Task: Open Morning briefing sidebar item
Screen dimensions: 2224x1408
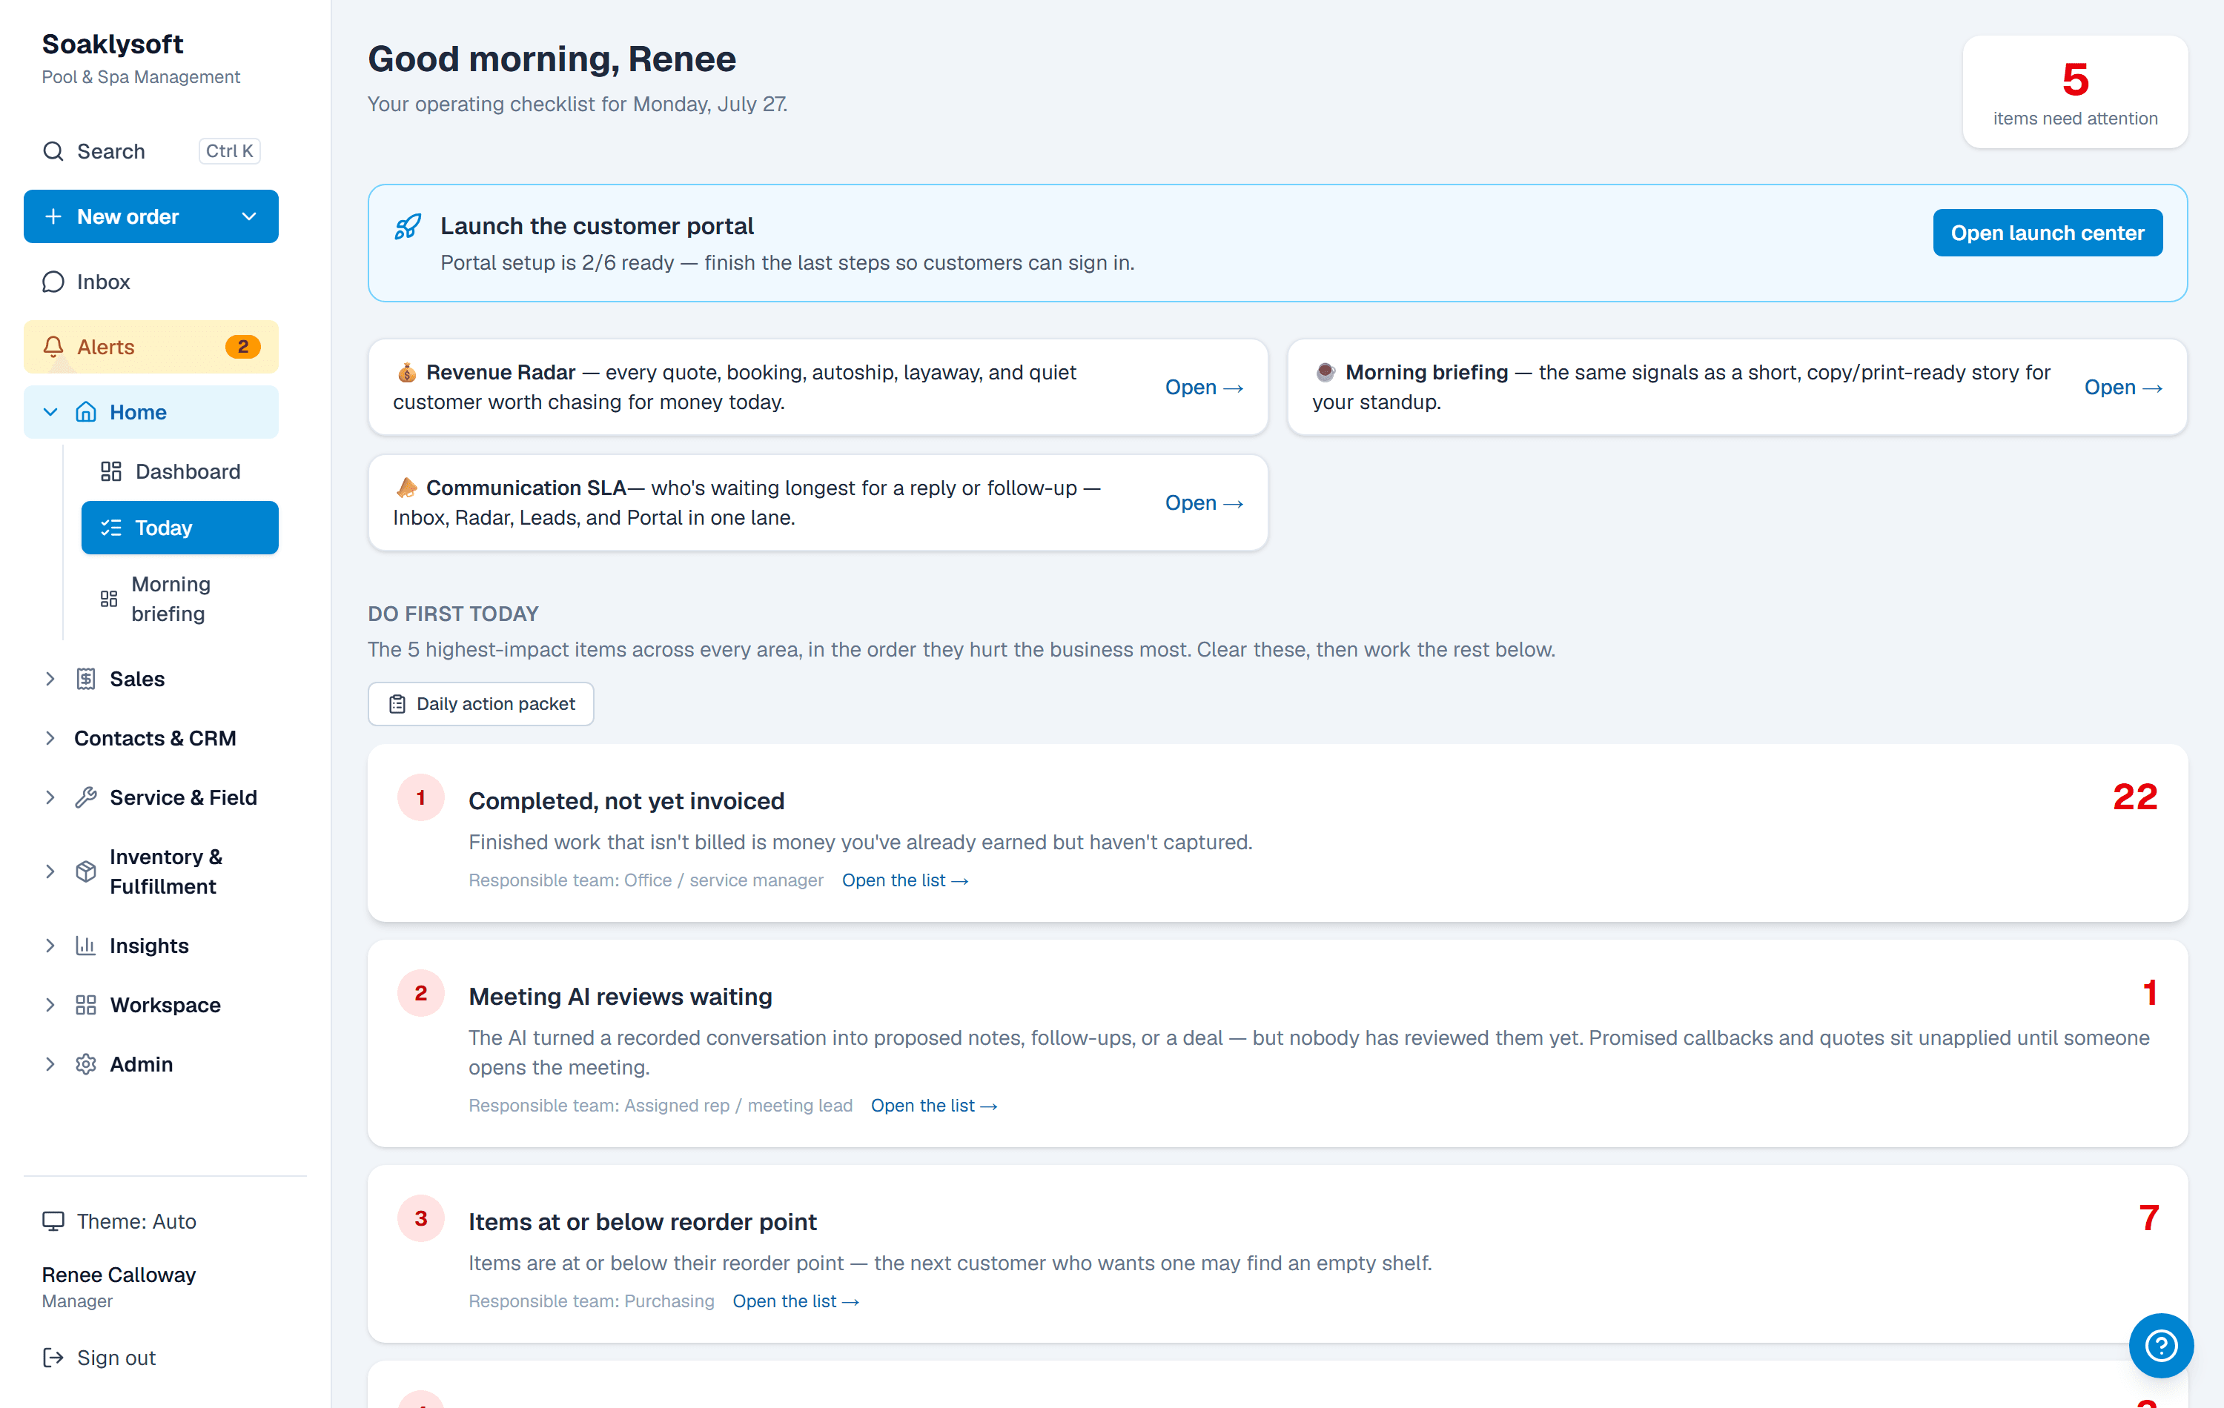Action: pos(179,600)
